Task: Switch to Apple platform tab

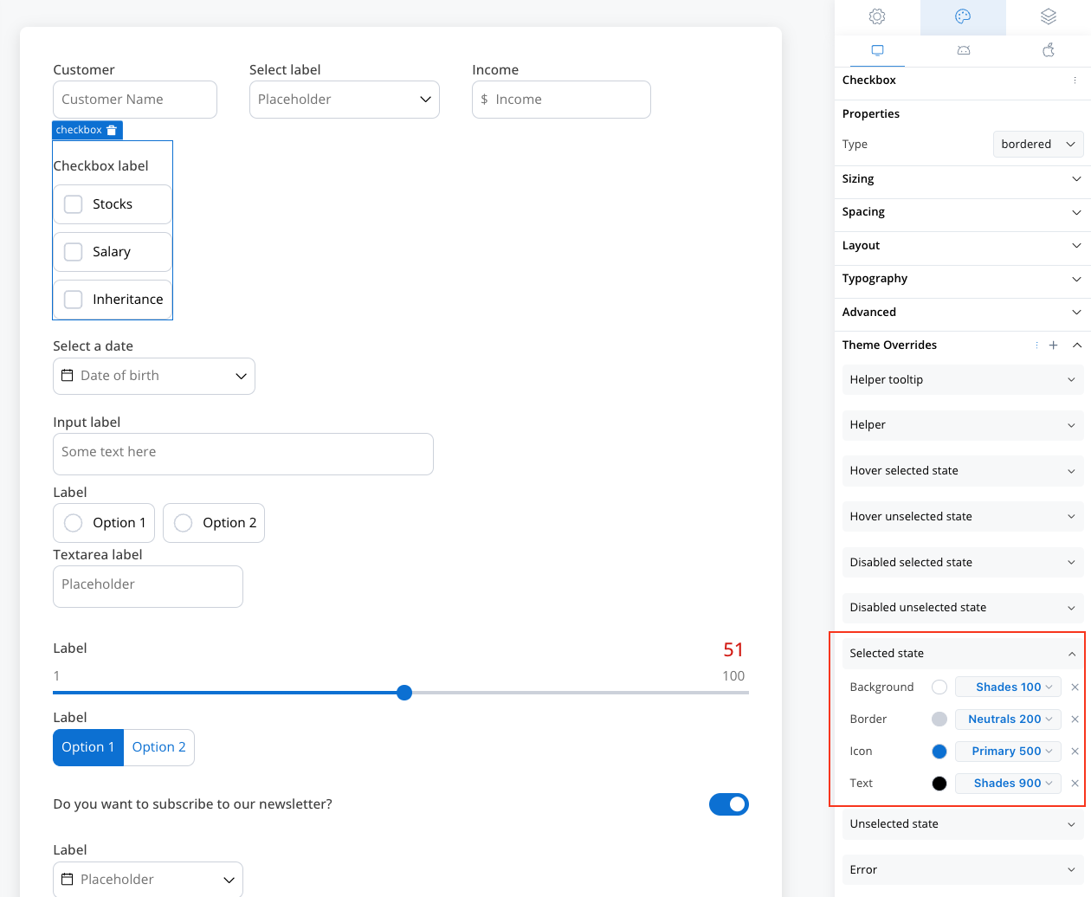Action: (1049, 50)
